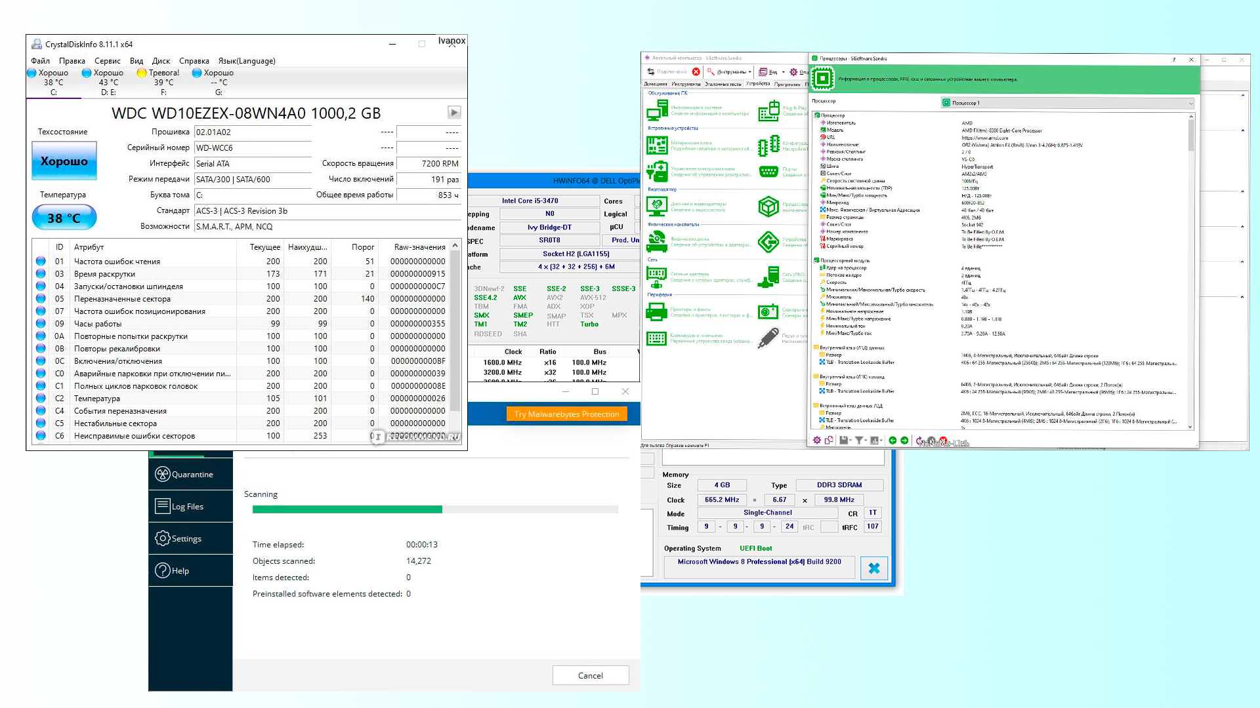Expand the Инструменты dropdown in Sandra toolbar
This screenshot has height=708, width=1260.
click(749, 72)
